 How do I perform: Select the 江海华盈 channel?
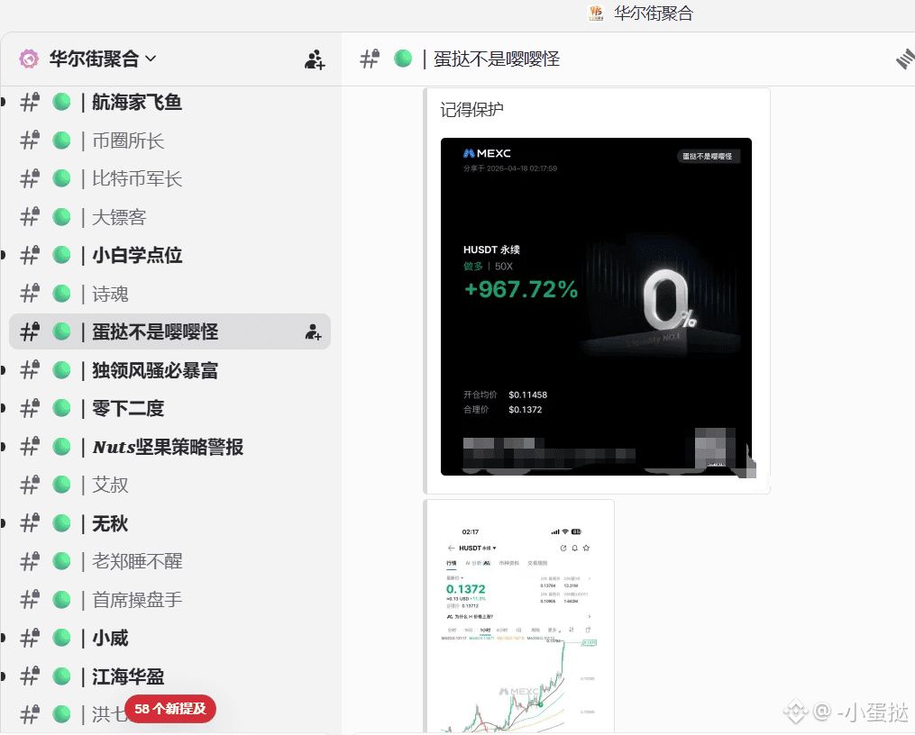coord(169,676)
